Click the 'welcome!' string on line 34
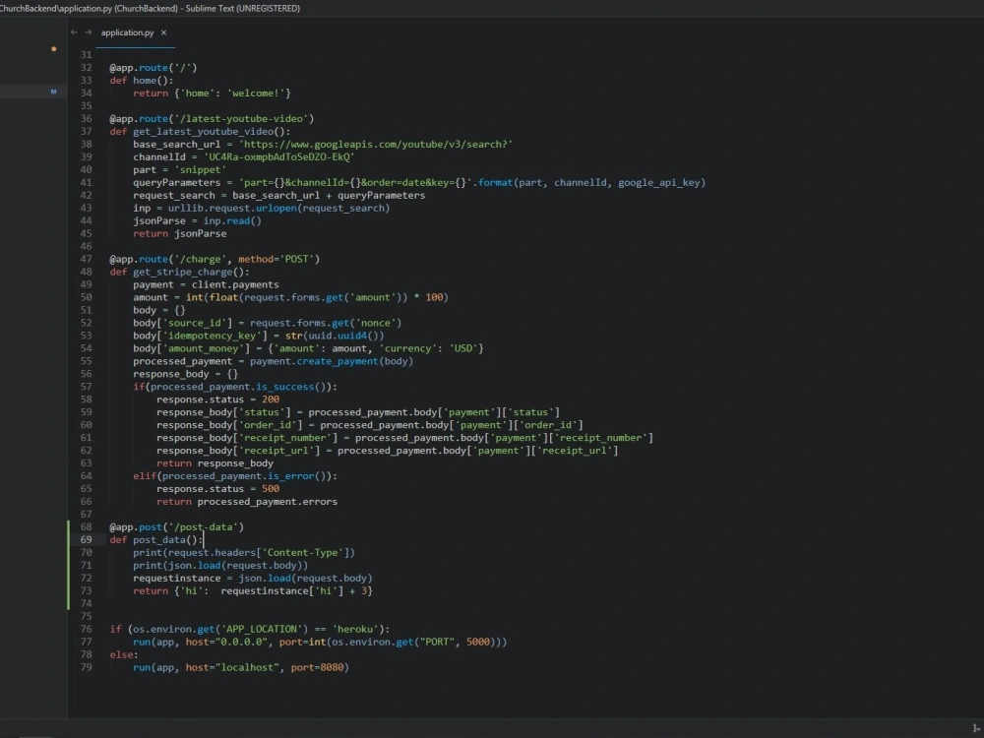The width and height of the screenshot is (984, 738). pyautogui.click(x=256, y=92)
